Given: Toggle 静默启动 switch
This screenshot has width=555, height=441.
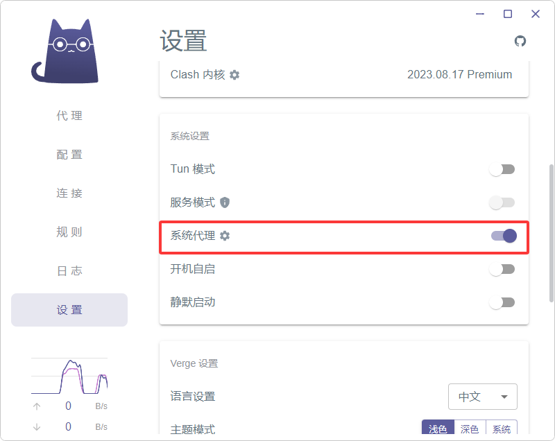Looking at the screenshot, I should click(502, 302).
